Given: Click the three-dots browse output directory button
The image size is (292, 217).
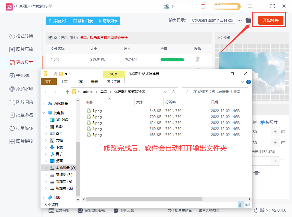Looking at the screenshot, I should click(x=240, y=20).
